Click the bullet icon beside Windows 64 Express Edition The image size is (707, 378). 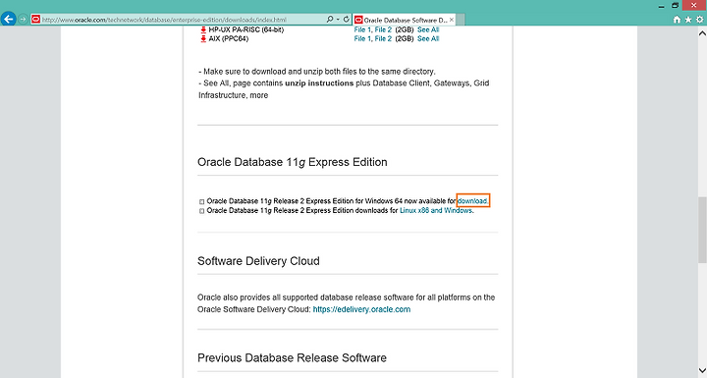pos(201,201)
